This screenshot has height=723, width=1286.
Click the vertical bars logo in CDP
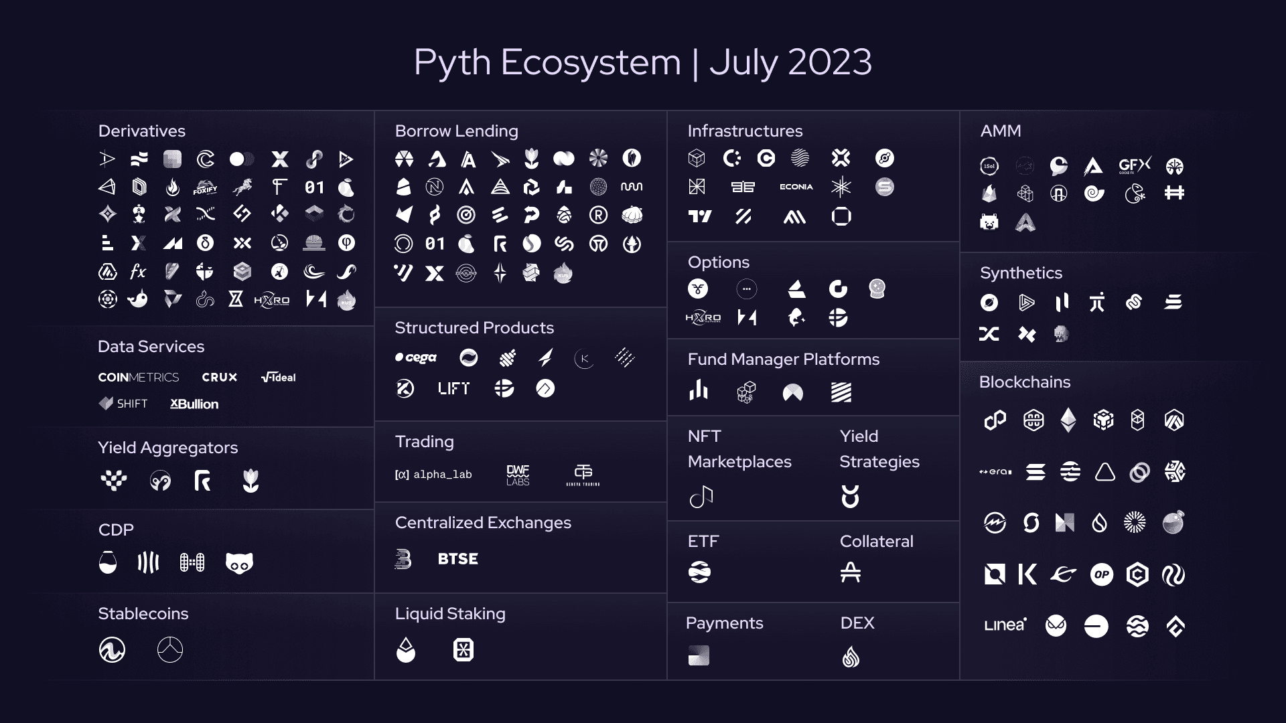coord(148,563)
